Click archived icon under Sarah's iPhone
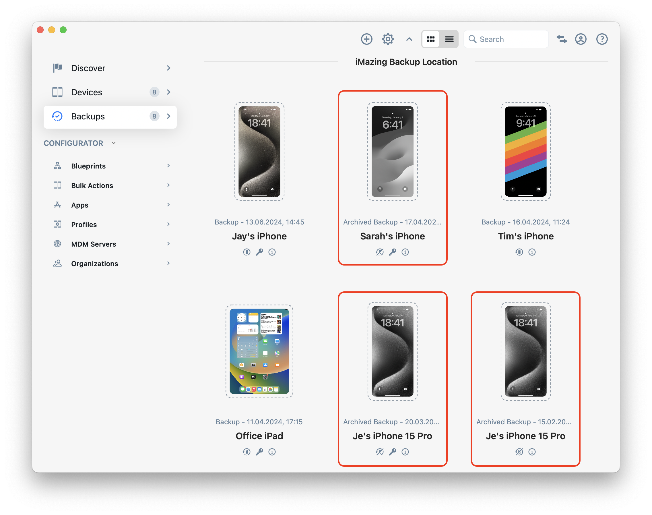 pyautogui.click(x=380, y=252)
